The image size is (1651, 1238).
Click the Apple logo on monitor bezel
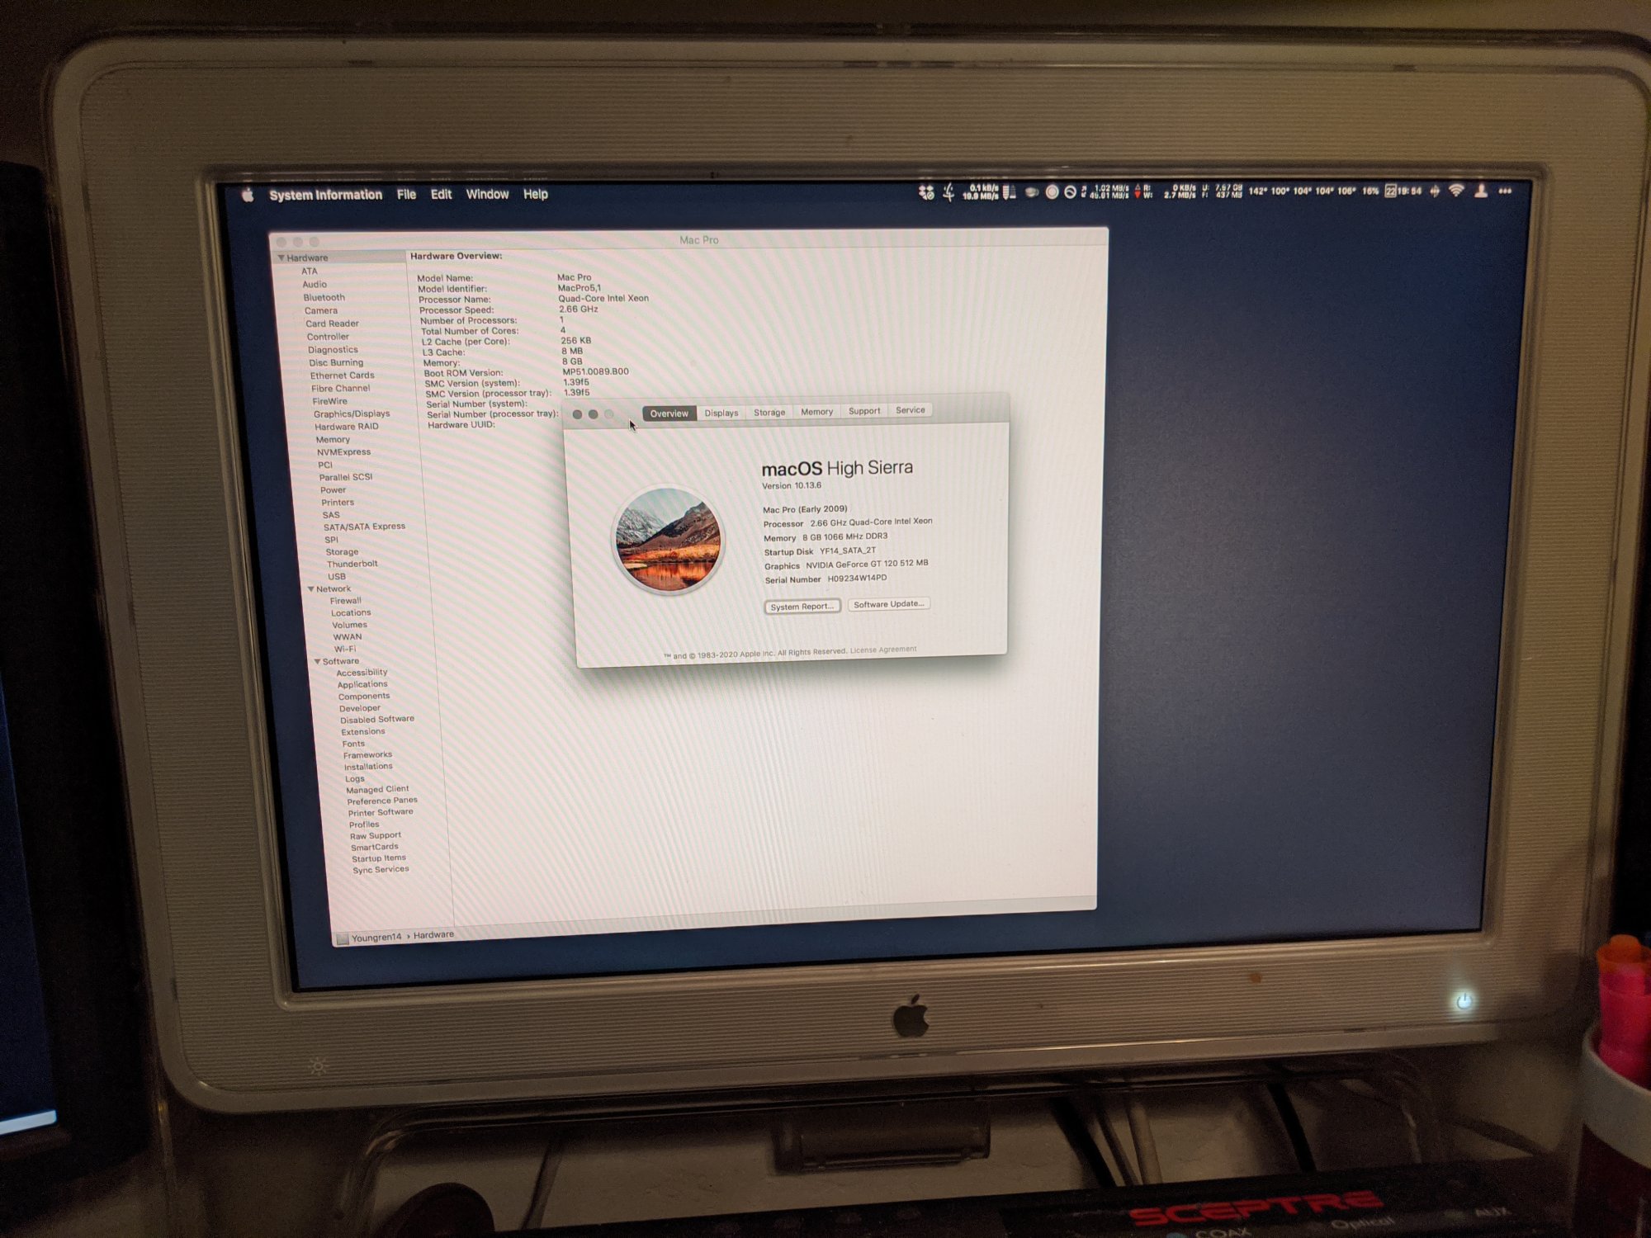(x=911, y=1016)
